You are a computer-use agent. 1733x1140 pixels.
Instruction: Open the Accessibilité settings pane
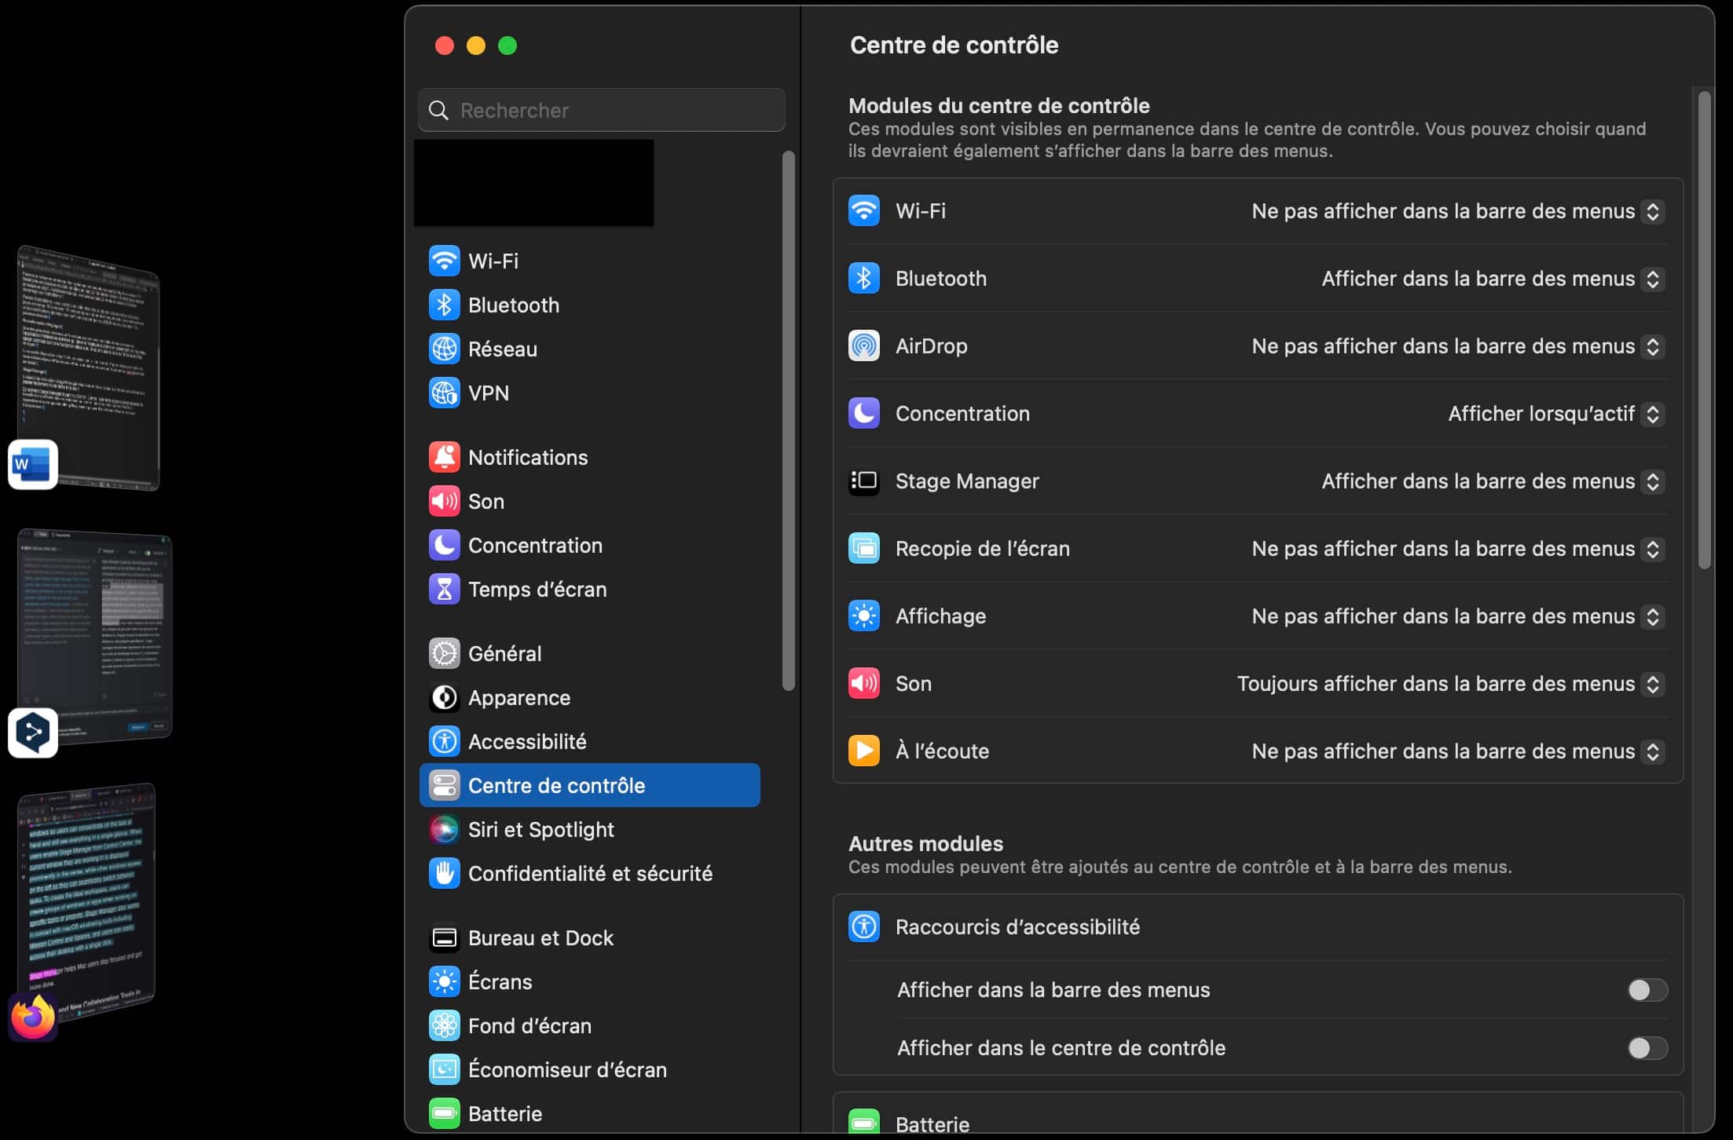point(526,741)
